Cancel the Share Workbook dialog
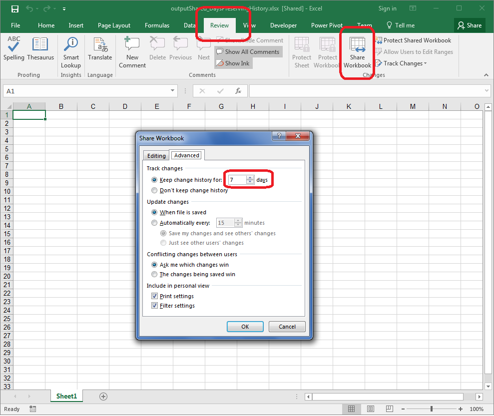This screenshot has width=494, height=416. pyautogui.click(x=287, y=327)
